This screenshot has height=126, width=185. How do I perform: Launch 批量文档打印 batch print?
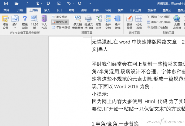click(x=89, y=22)
